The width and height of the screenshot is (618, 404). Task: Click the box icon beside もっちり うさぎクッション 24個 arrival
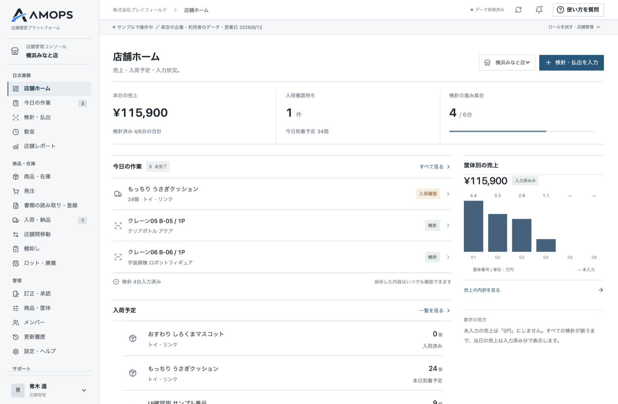pyautogui.click(x=132, y=373)
